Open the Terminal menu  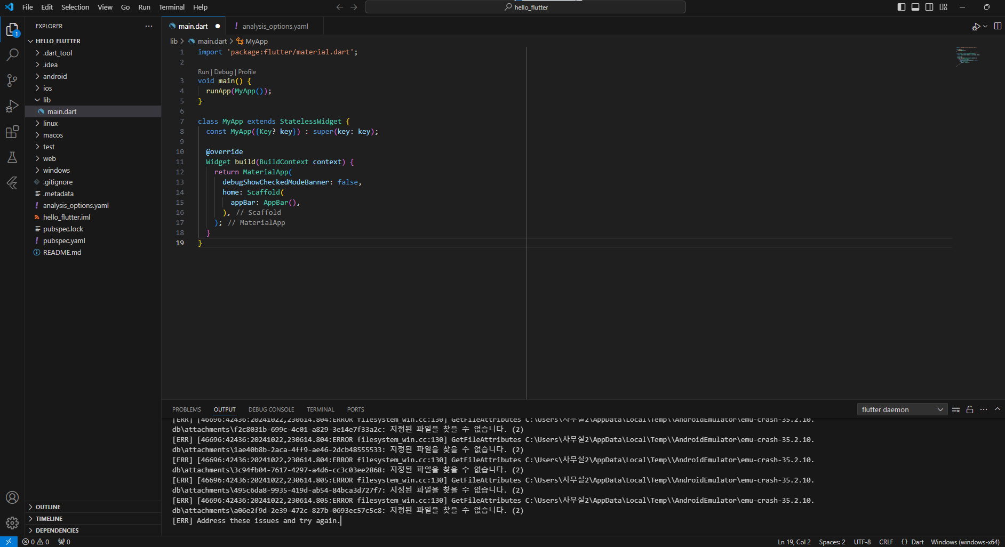click(x=172, y=7)
